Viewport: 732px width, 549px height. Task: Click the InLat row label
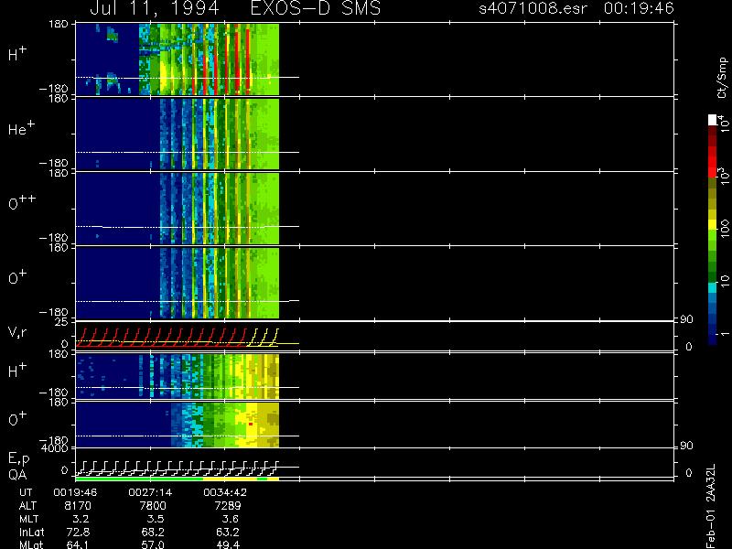[31, 532]
